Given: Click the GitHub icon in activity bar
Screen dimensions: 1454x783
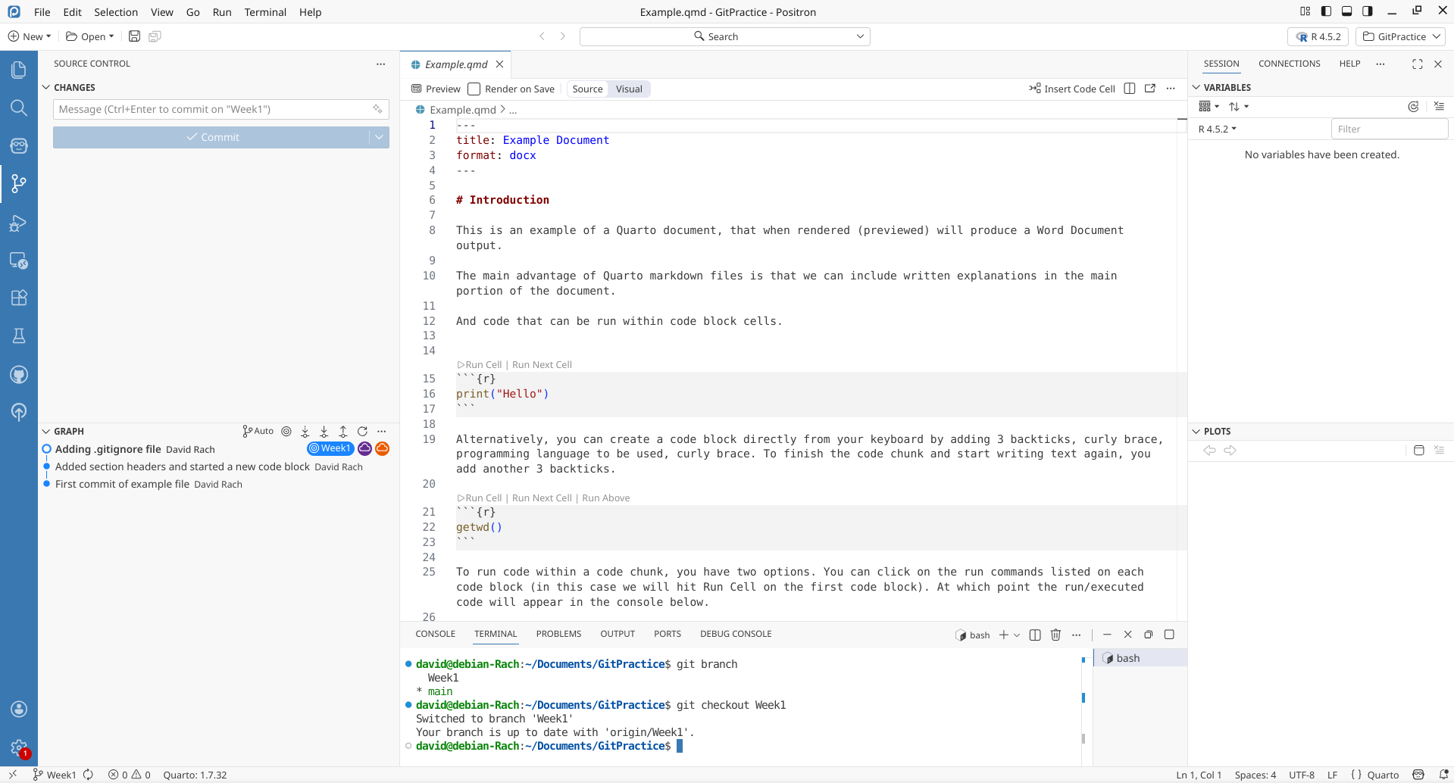Looking at the screenshot, I should click(x=19, y=375).
